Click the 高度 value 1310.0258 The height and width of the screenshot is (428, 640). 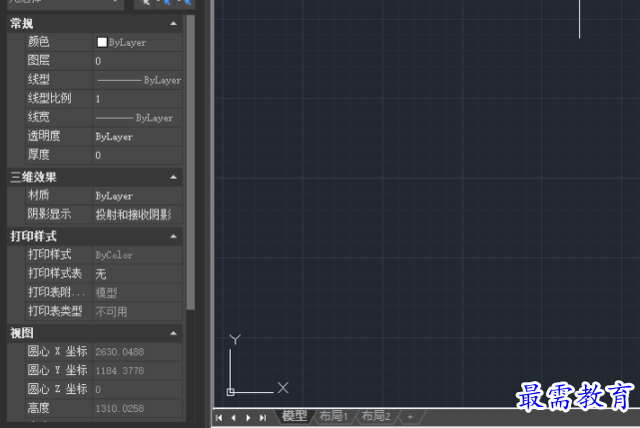(137, 408)
